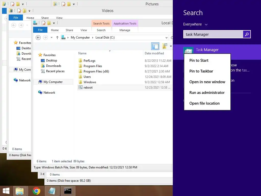Open File Explorer from taskbar
Viewport: 261px width, 196px height.
tap(20, 191)
